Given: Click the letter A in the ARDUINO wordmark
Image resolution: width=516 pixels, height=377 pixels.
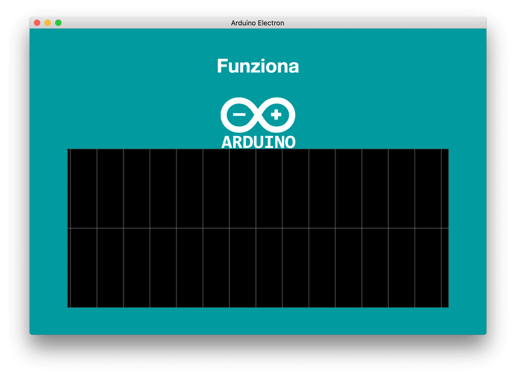Looking at the screenshot, I should [227, 142].
